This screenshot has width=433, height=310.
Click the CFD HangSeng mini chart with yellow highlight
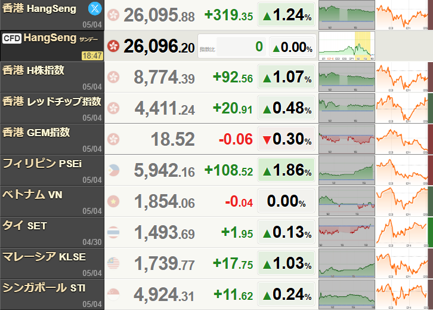click(x=347, y=46)
